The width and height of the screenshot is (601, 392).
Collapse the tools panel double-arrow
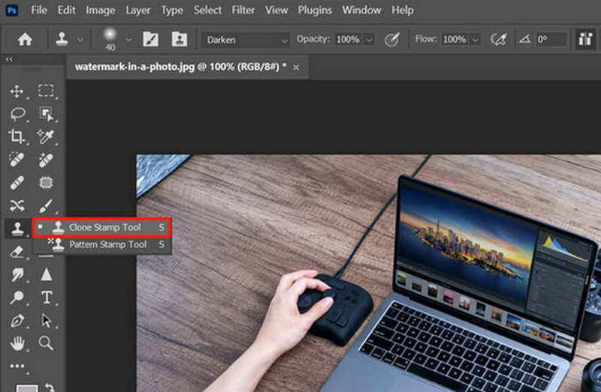point(9,59)
